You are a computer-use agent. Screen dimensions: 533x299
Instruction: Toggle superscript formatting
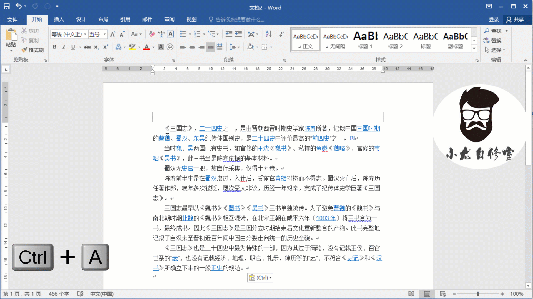pos(105,47)
